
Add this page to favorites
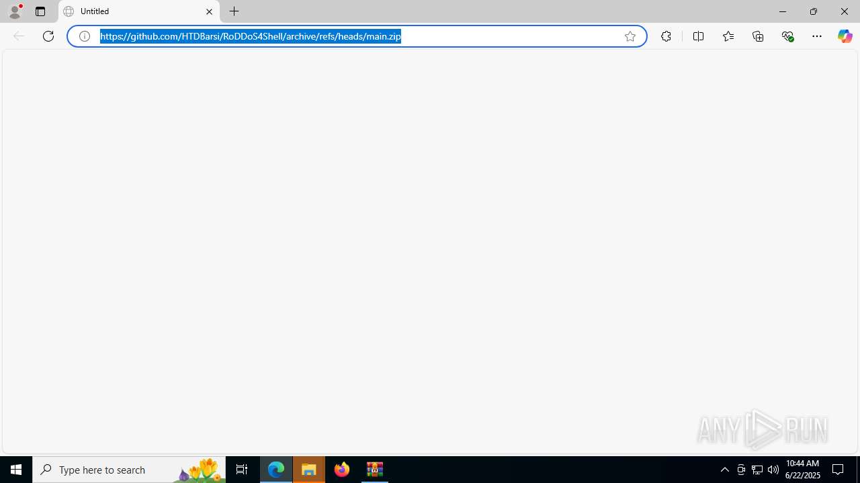pos(630,36)
